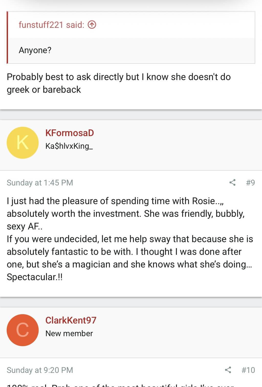262x387 pixels.
Task: Open ClarkKent97's orange C avatar
Action: click(x=23, y=330)
